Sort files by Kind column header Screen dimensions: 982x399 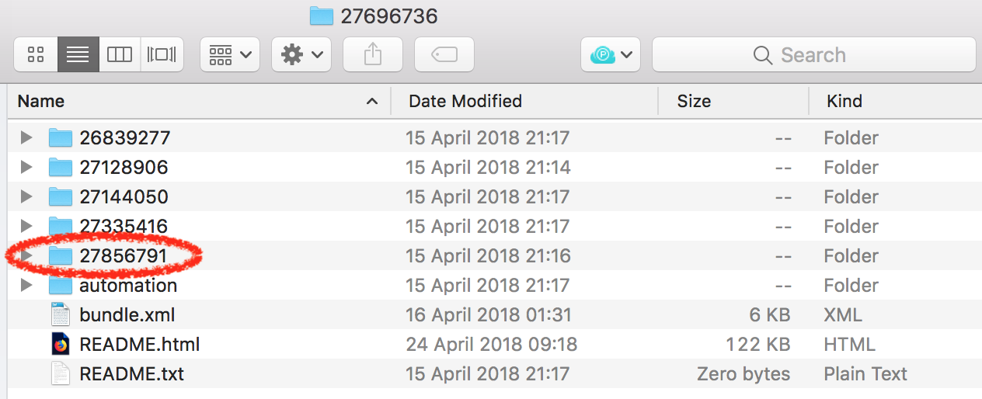click(895, 101)
